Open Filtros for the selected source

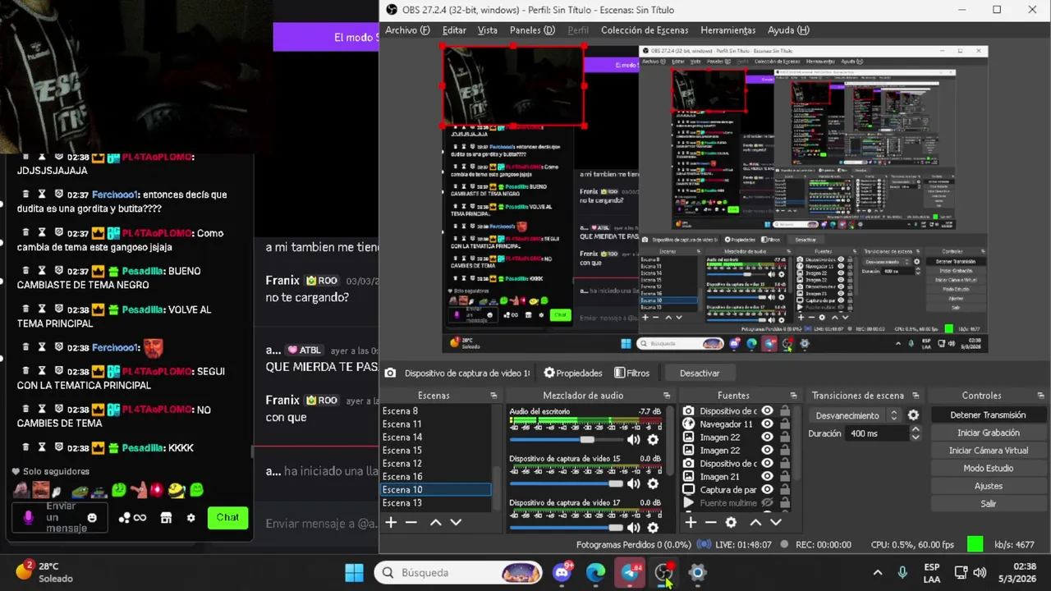click(631, 373)
